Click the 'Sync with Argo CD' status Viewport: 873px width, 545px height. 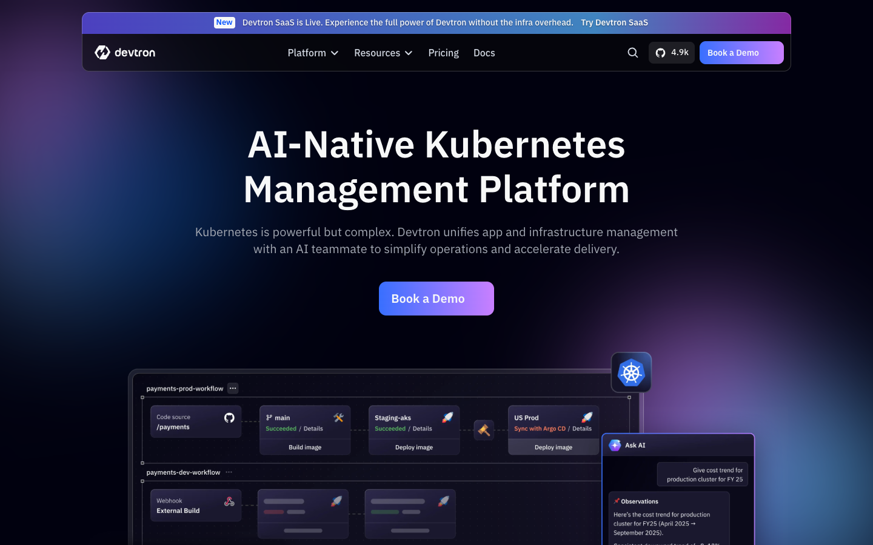point(540,429)
